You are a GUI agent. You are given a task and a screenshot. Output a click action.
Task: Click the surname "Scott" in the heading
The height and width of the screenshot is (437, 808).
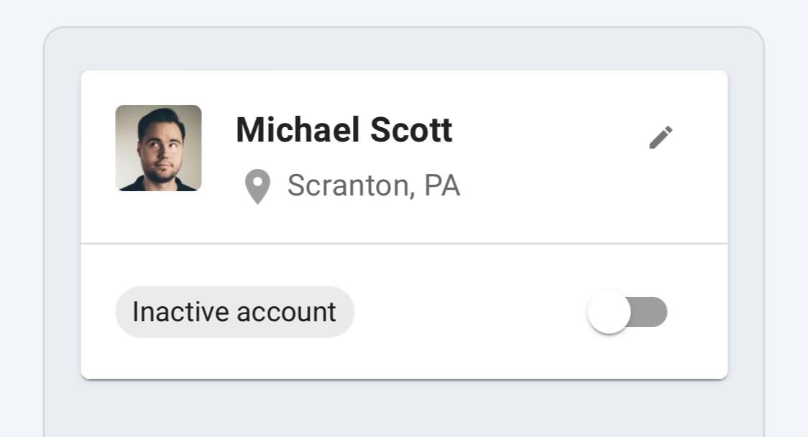tap(411, 130)
